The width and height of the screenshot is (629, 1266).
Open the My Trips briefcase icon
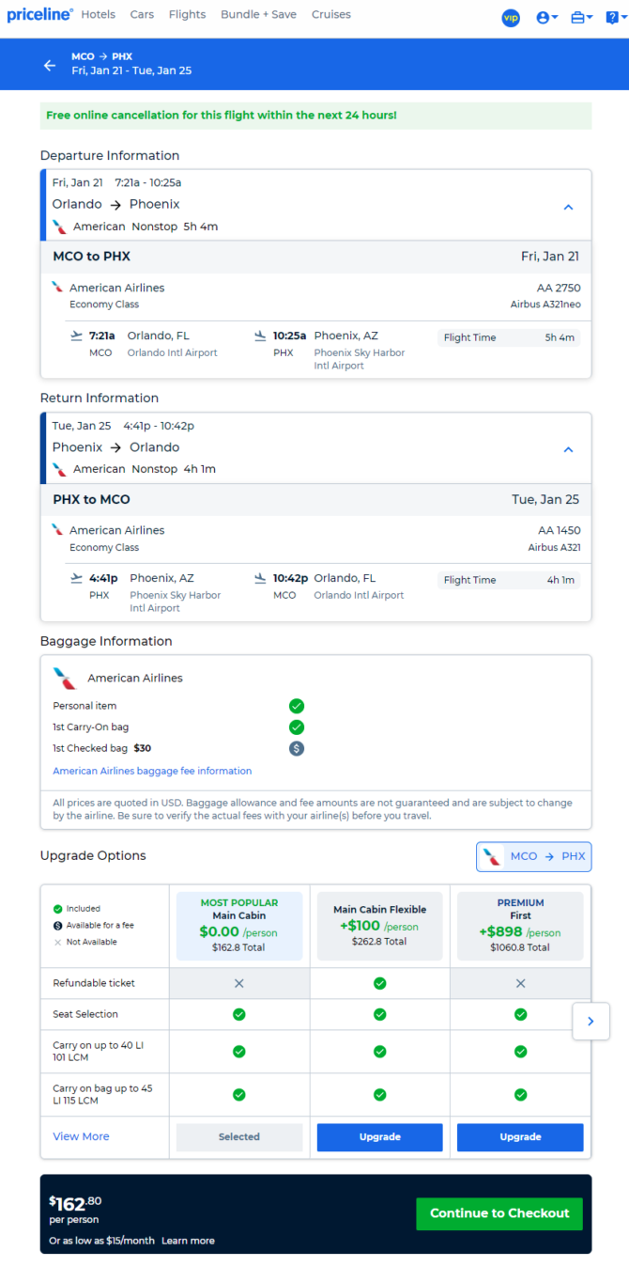582,18
